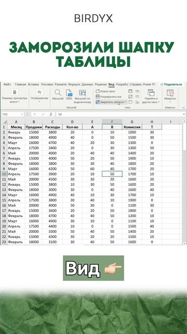Switch to the Разработчик tab
This screenshot has height=334, width=187.
122,85
